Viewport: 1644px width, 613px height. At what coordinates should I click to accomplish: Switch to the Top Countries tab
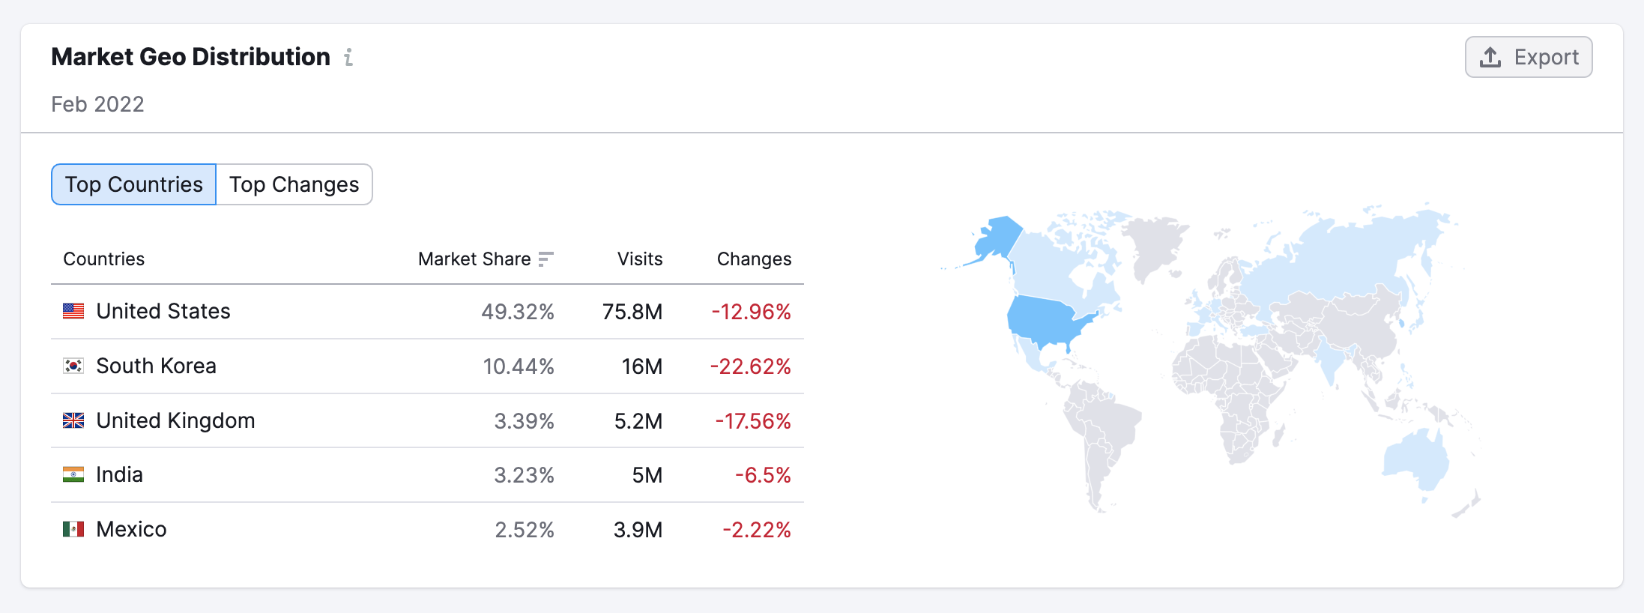[134, 184]
